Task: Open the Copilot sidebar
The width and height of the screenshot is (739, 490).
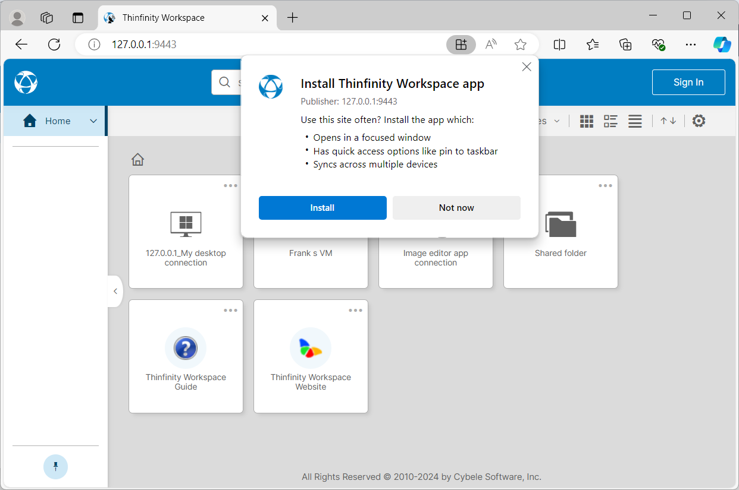Action: click(722, 45)
